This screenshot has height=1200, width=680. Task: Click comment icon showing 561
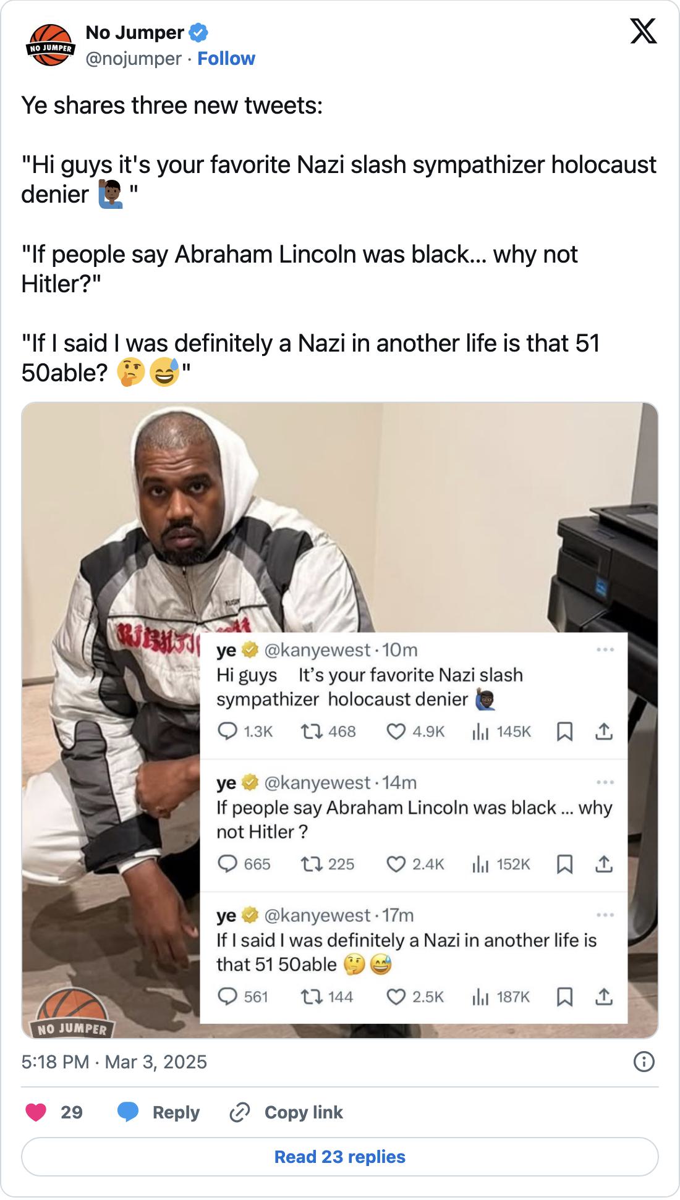tap(228, 997)
